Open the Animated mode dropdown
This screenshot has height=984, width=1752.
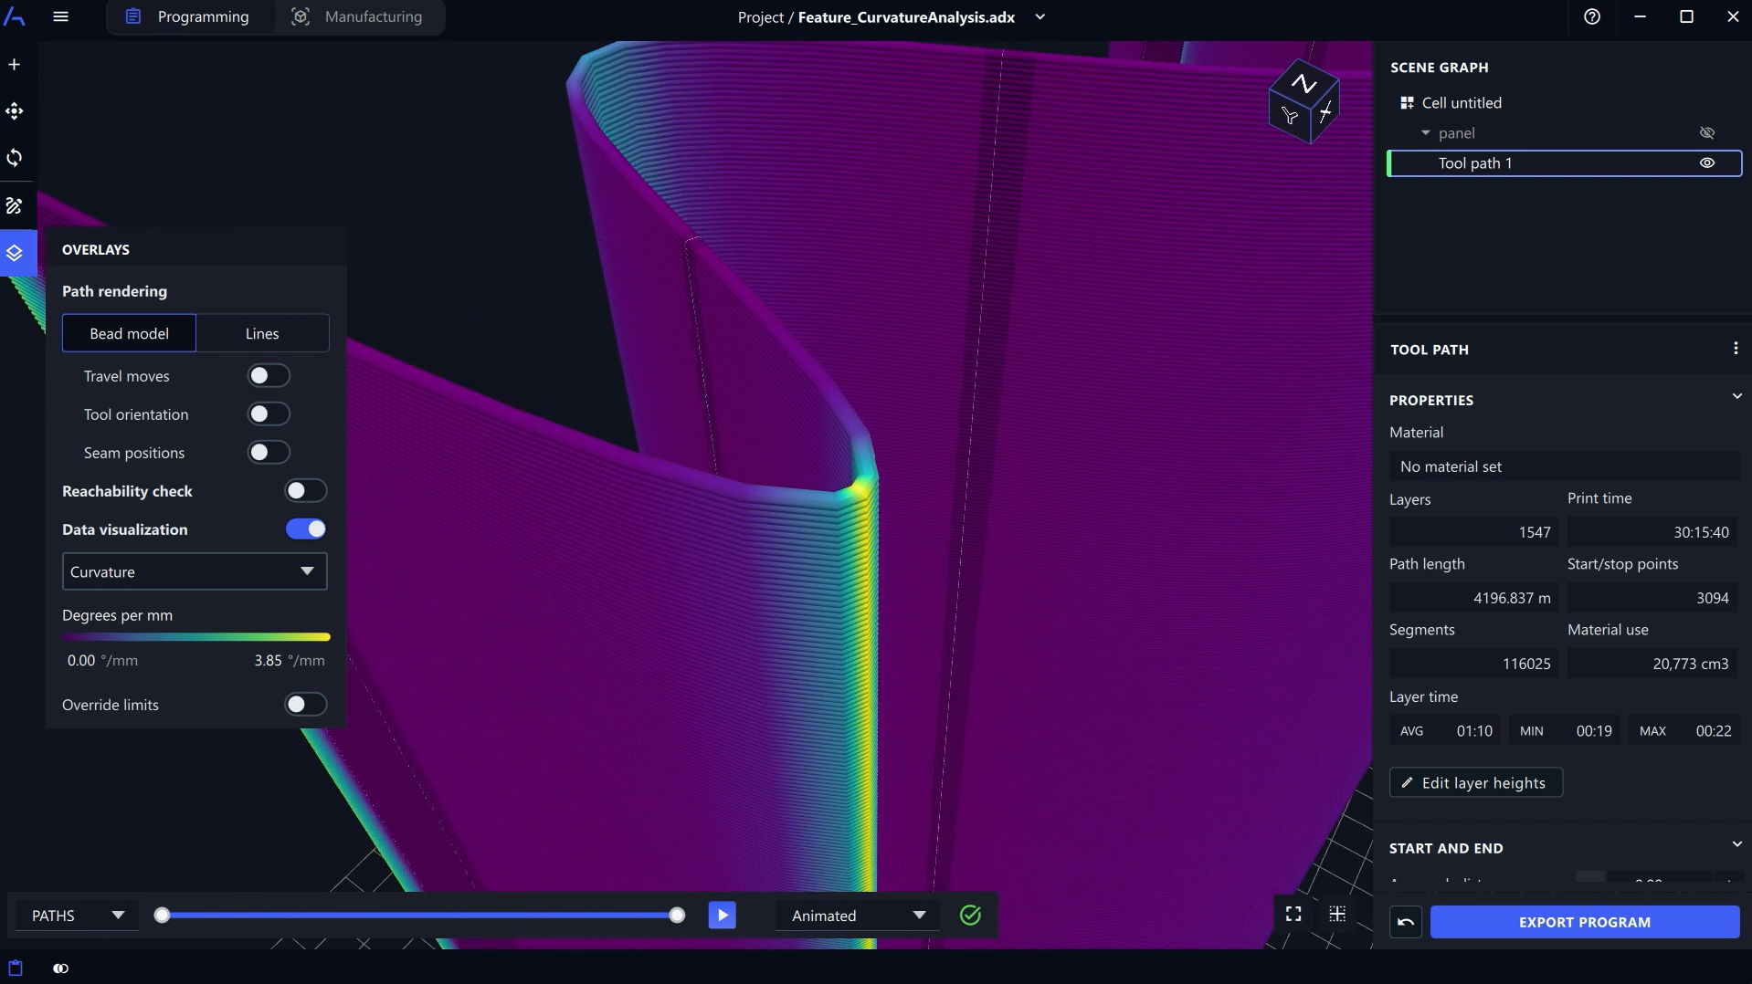[x=857, y=916]
